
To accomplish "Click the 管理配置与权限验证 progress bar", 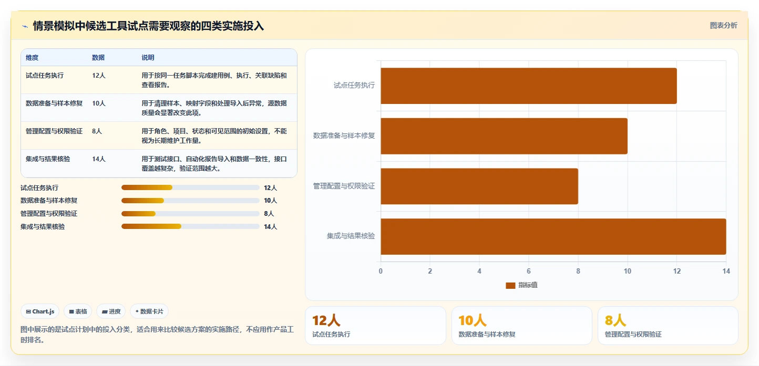I will click(x=190, y=214).
